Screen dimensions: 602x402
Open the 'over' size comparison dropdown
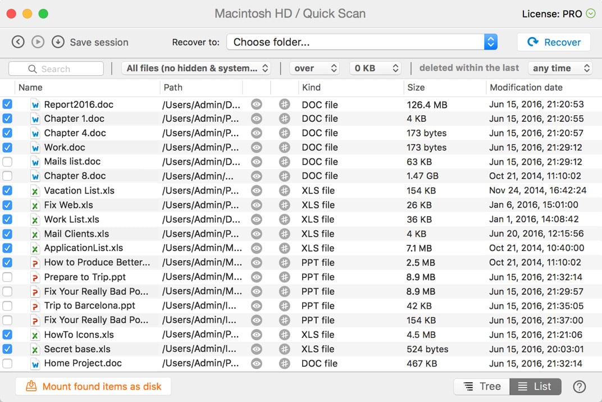[314, 68]
